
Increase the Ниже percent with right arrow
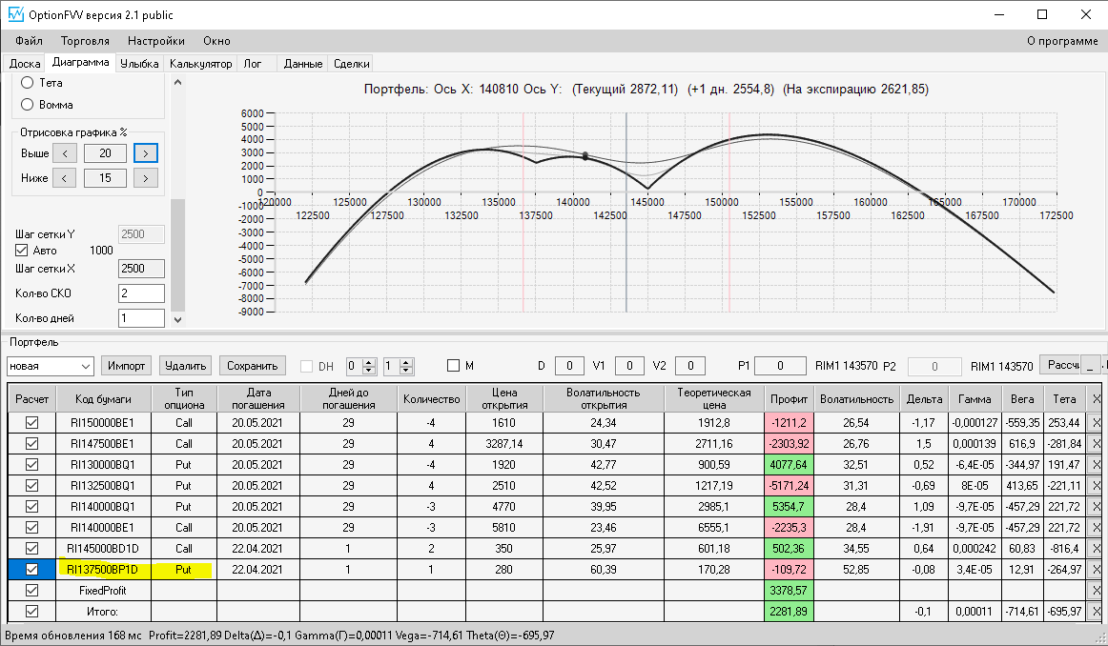[x=146, y=178]
